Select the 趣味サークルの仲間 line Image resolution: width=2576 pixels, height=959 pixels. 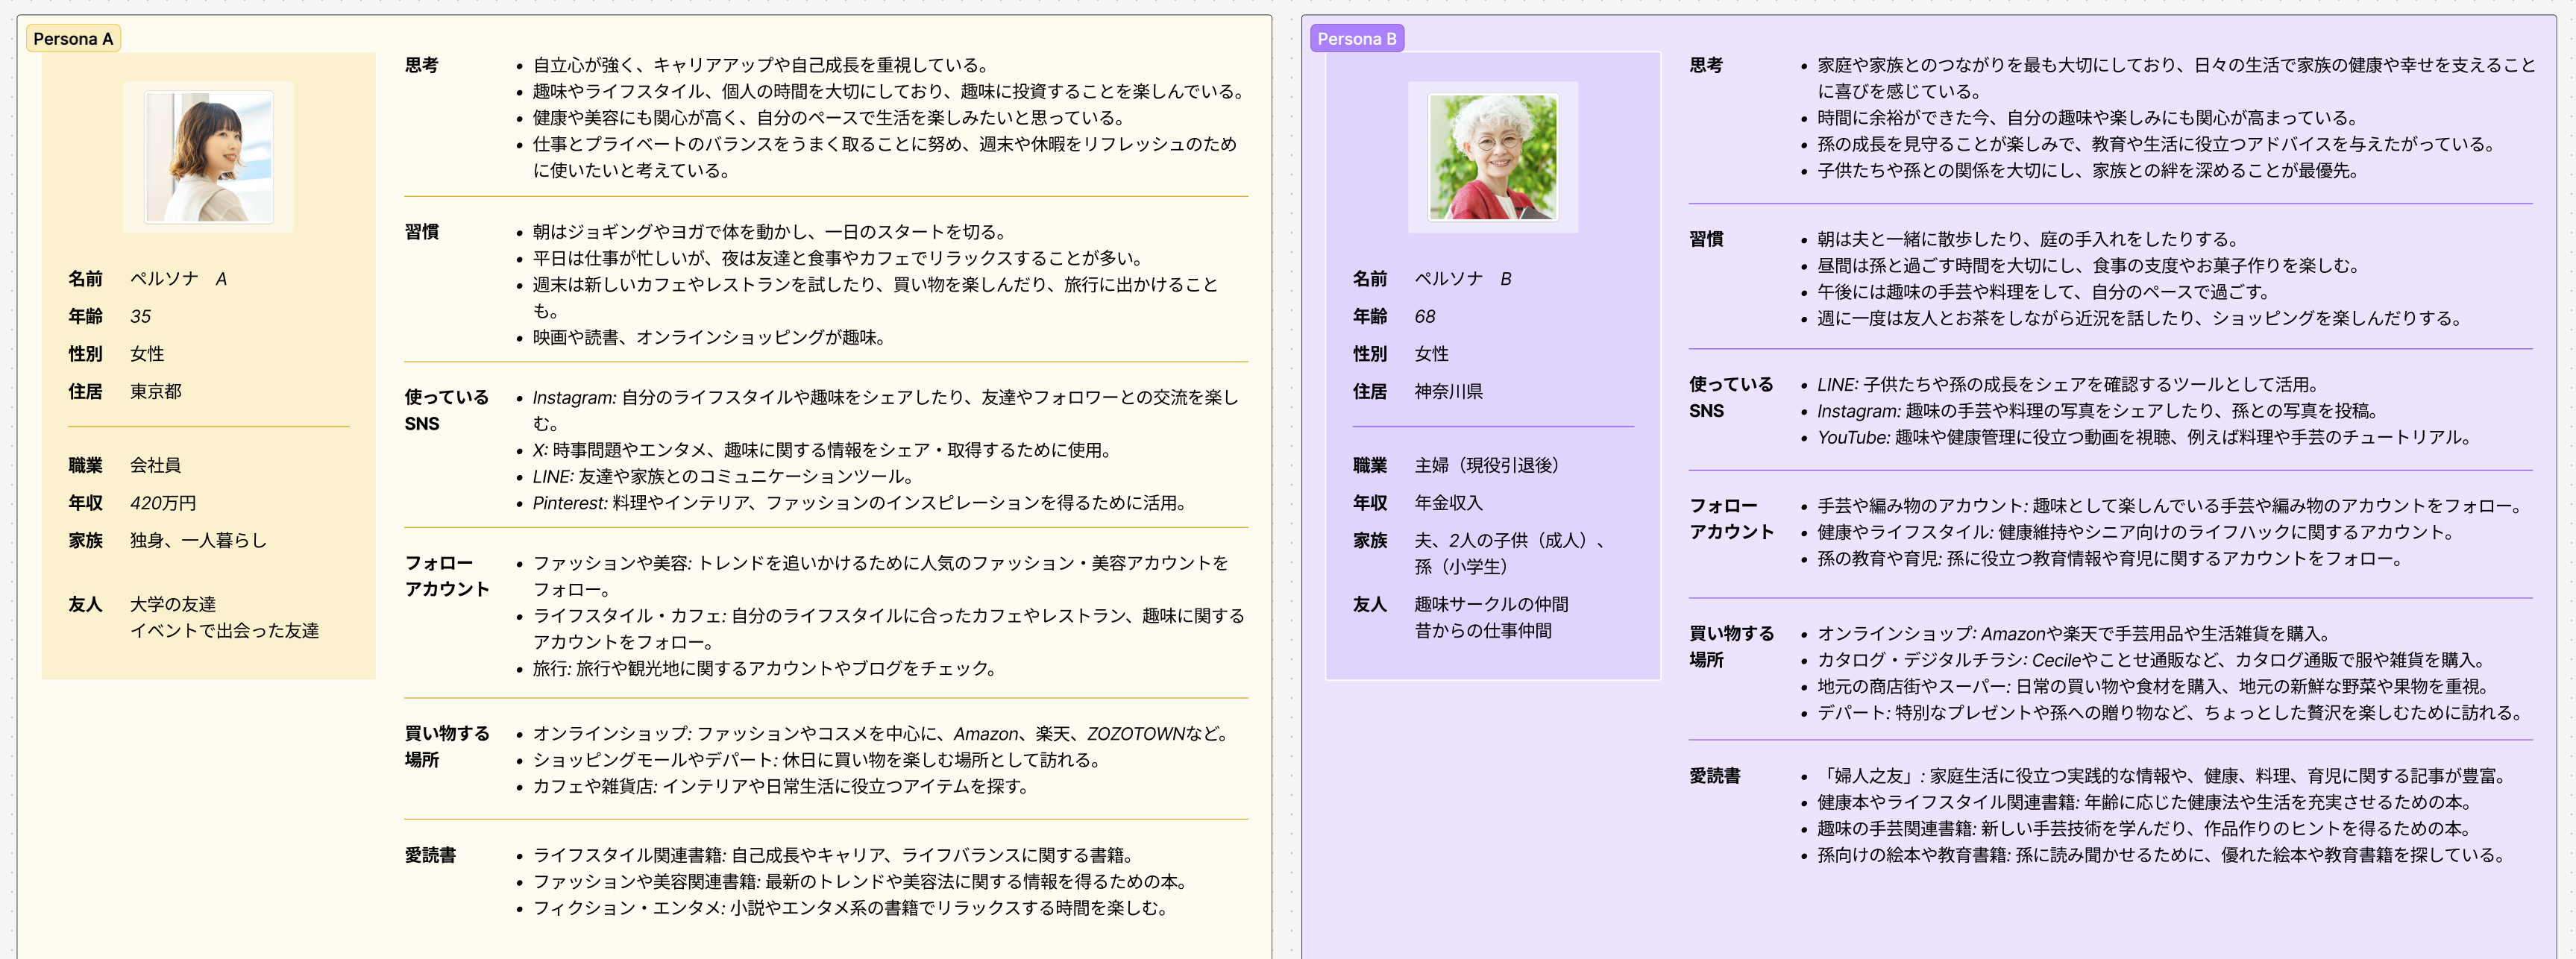(1491, 604)
